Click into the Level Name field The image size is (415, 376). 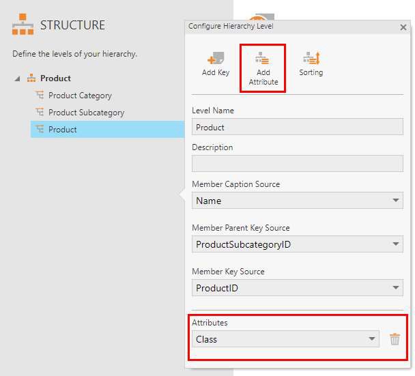297,127
